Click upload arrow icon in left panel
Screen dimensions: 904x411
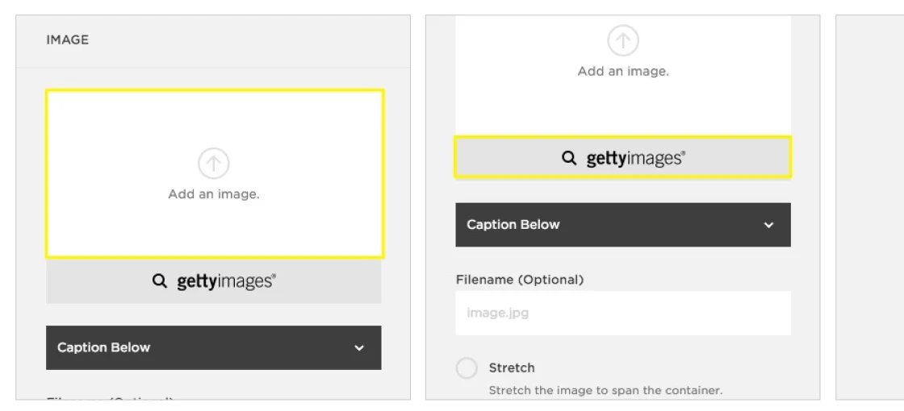[214, 164]
